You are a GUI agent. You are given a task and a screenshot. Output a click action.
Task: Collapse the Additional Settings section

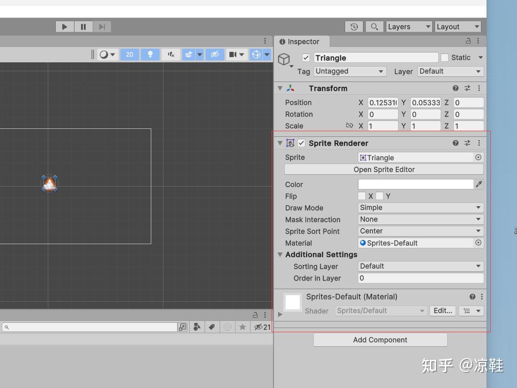point(280,254)
